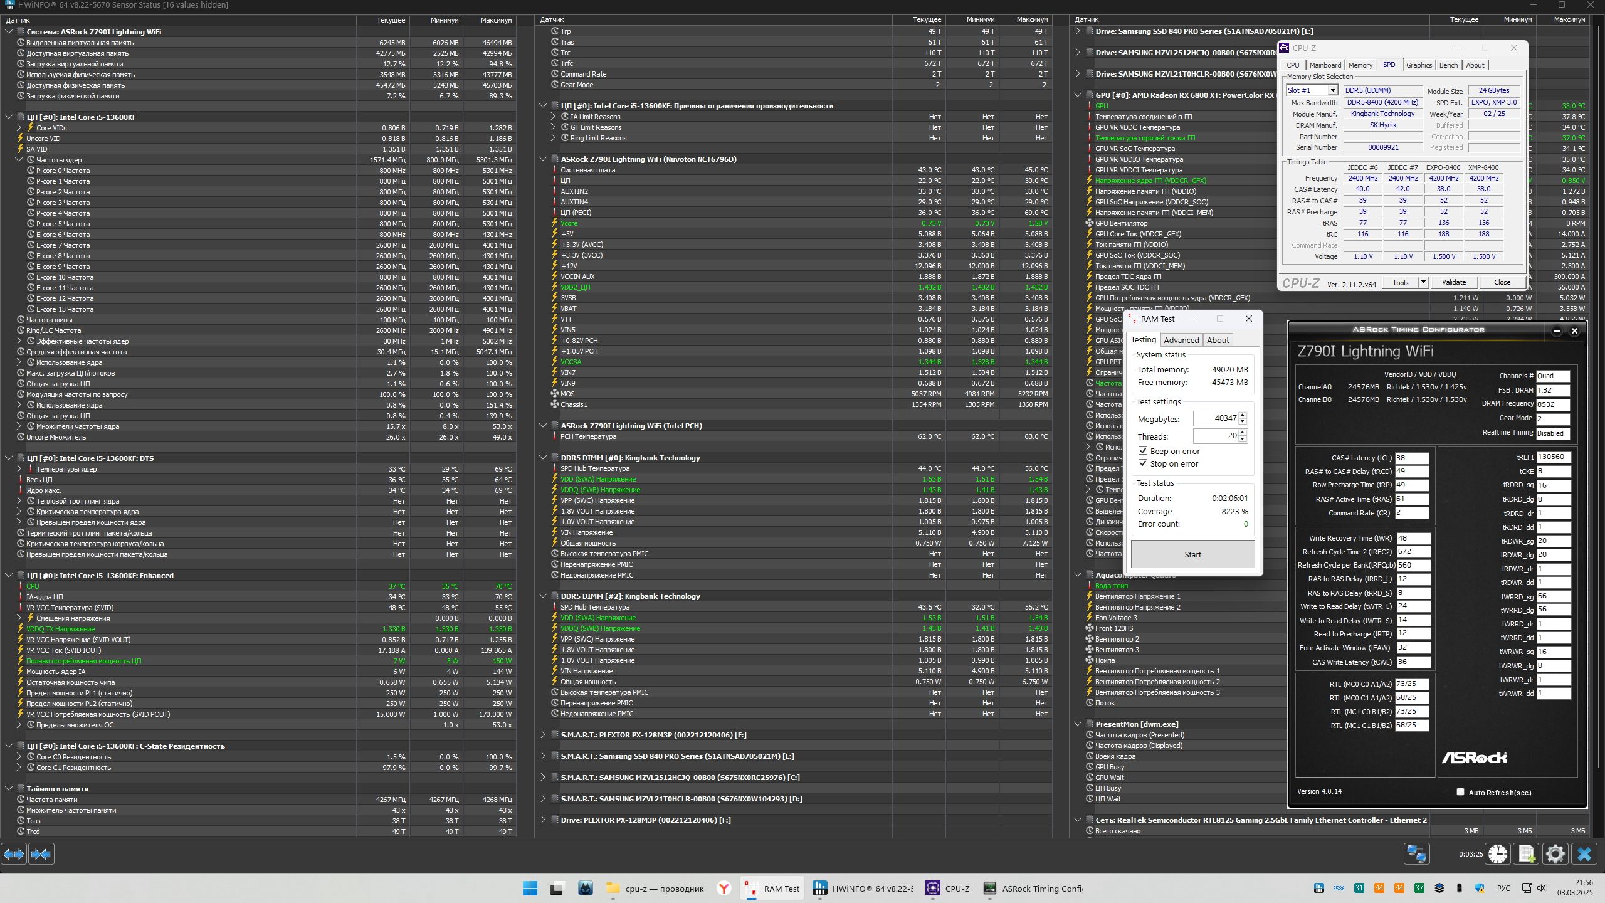Open HWiNFO sensor settings gear
This screenshot has width=1605, height=903.
pos(1555,854)
